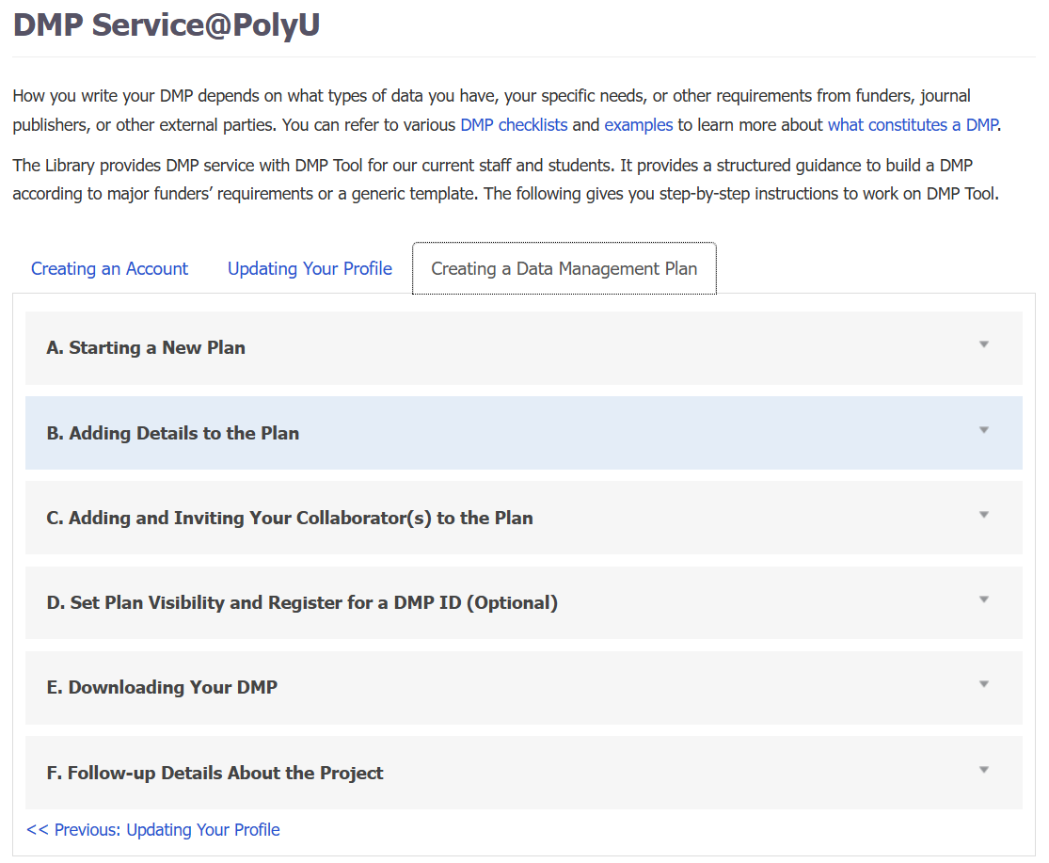The height and width of the screenshot is (863, 1049).
Task: Click the arrow icon beside Adding Details to the Plan
Action: pyautogui.click(x=984, y=431)
